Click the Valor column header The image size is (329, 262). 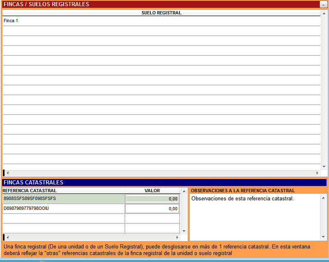coord(152,191)
